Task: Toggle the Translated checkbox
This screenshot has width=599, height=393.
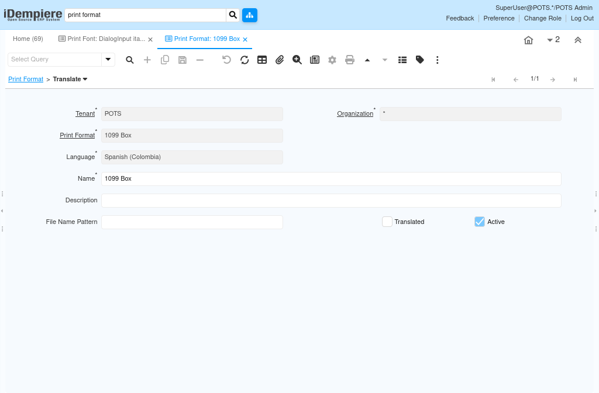Action: pos(387,222)
